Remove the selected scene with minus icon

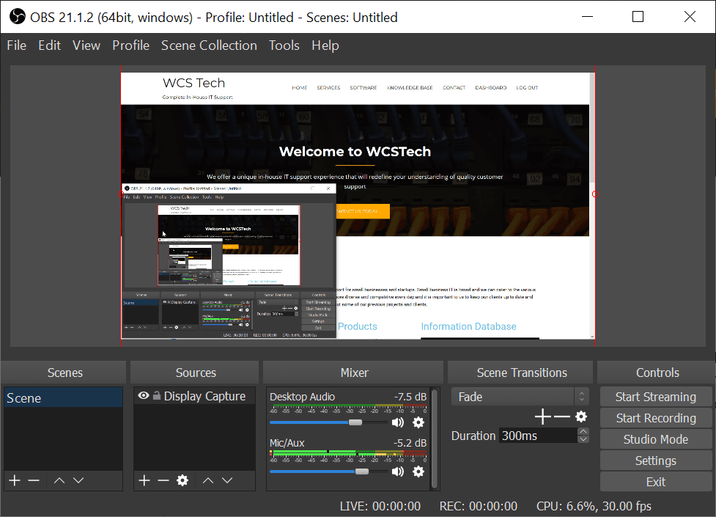tap(34, 480)
